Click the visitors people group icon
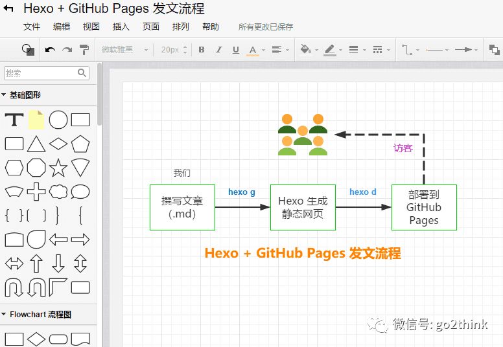This screenshot has height=347, width=503. click(303, 135)
